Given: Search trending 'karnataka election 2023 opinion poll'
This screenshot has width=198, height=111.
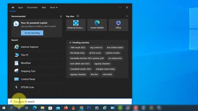Looking at the screenshot, I should pyautogui.click(x=87, y=58).
